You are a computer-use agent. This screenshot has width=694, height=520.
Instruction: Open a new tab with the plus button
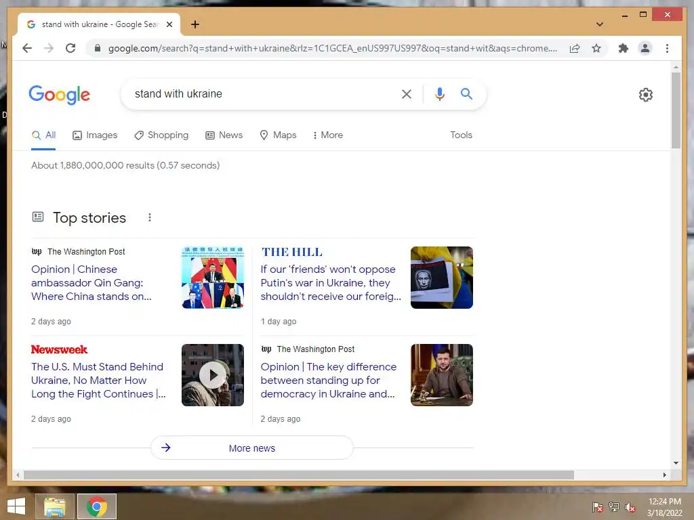[x=195, y=24]
